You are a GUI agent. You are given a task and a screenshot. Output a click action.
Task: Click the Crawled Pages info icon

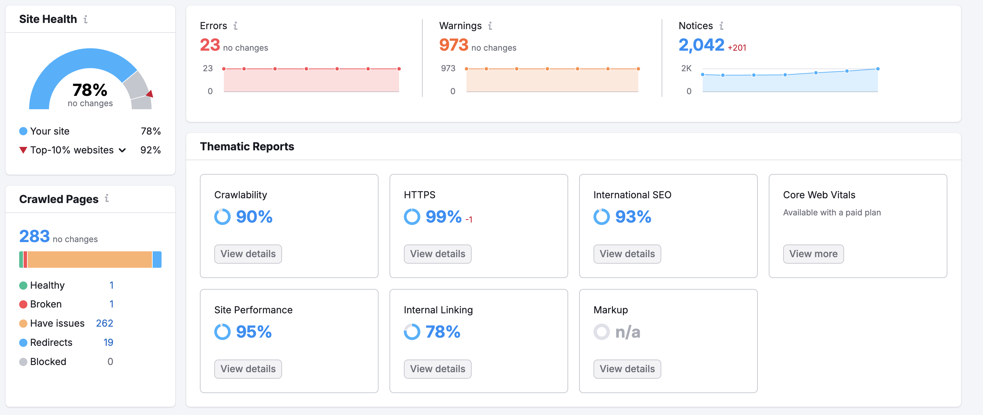pyautogui.click(x=107, y=198)
